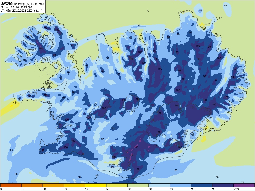Click the bright yellow 40–50 legend swatch

point(96,185)
